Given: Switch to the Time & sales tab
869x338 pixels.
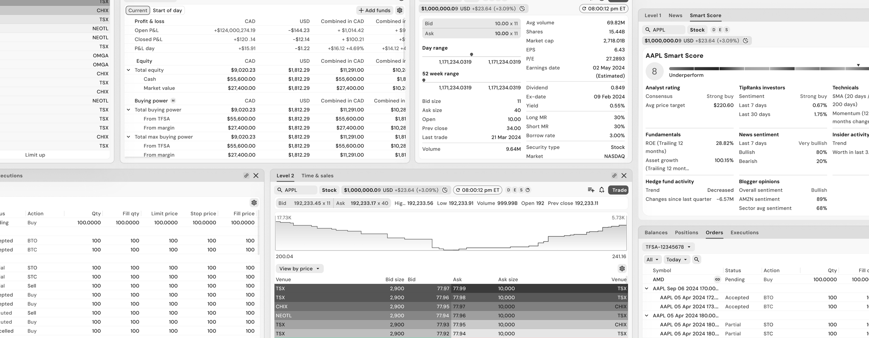Looking at the screenshot, I should click(317, 176).
